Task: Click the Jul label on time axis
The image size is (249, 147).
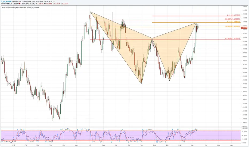Action: [90, 145]
